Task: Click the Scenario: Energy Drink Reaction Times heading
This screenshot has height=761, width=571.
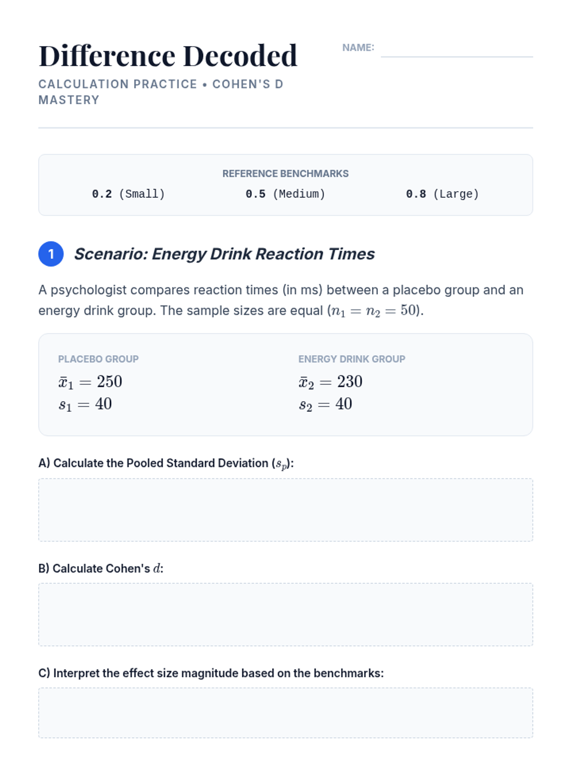Action: [224, 254]
